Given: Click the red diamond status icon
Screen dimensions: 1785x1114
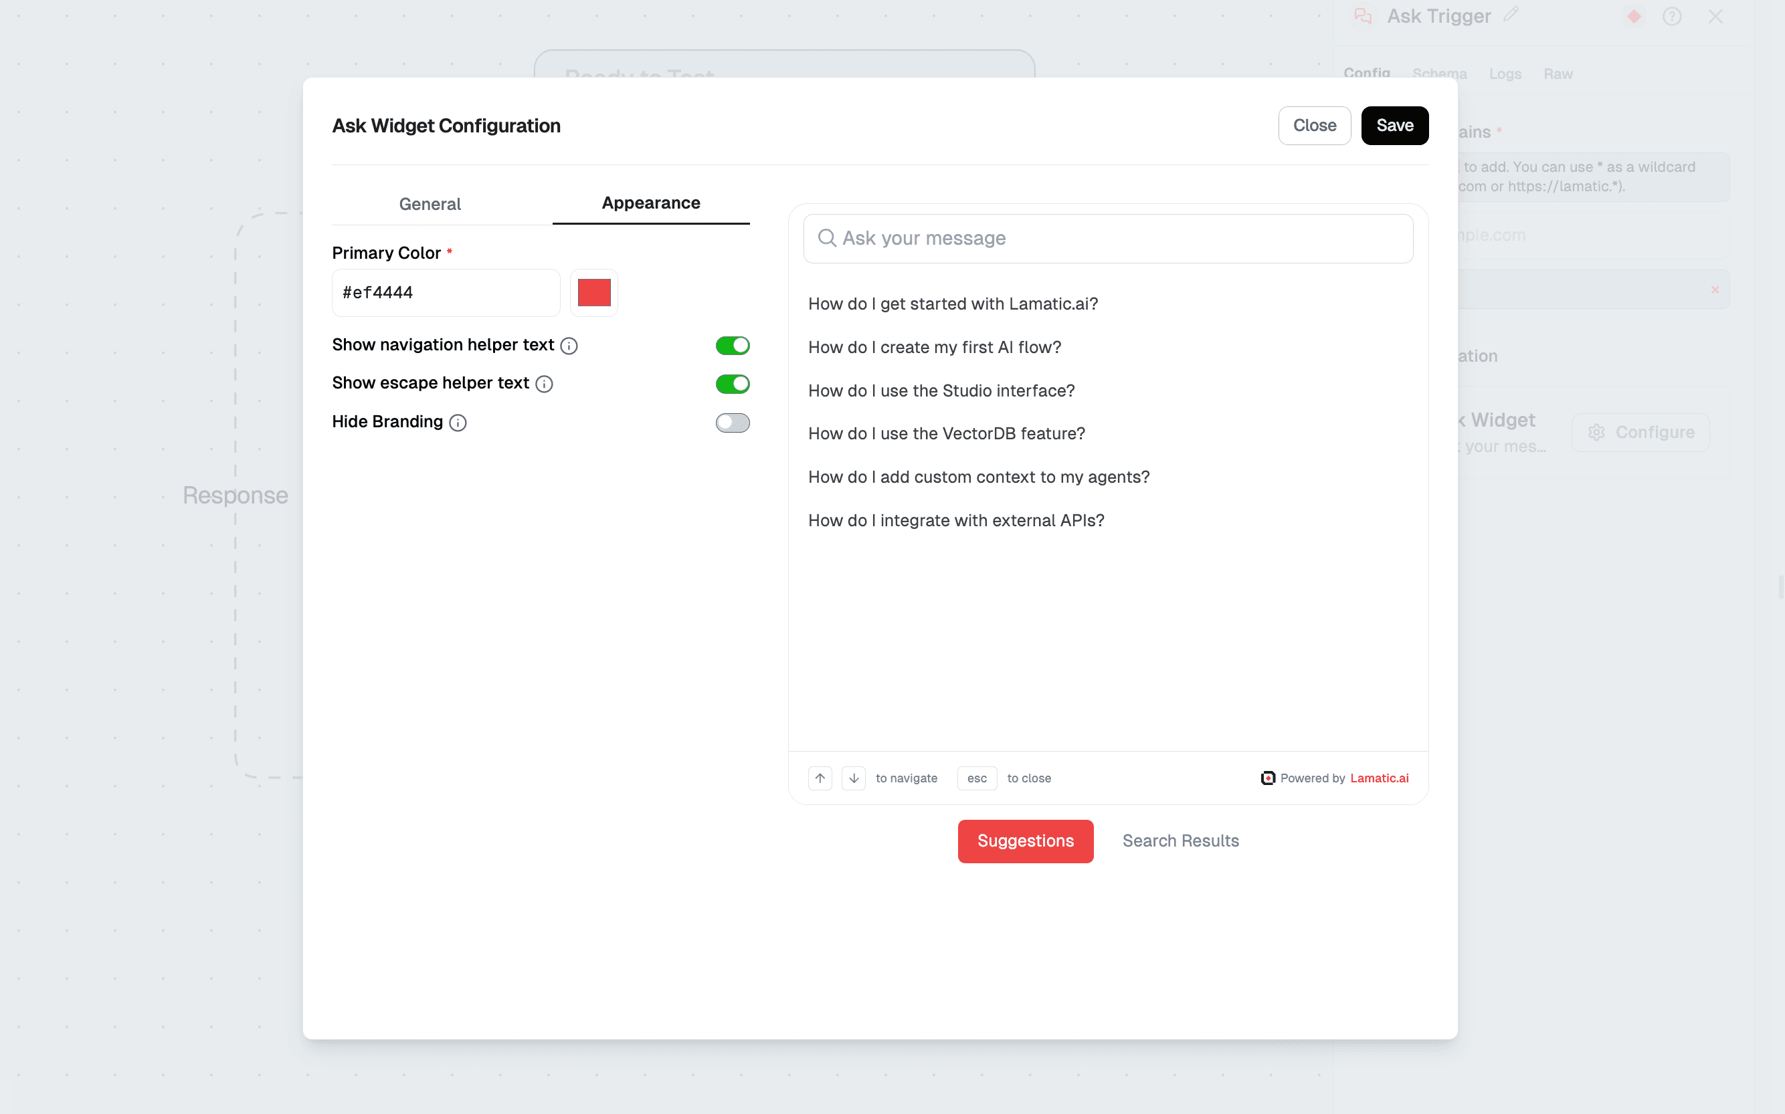Looking at the screenshot, I should click(1634, 15).
